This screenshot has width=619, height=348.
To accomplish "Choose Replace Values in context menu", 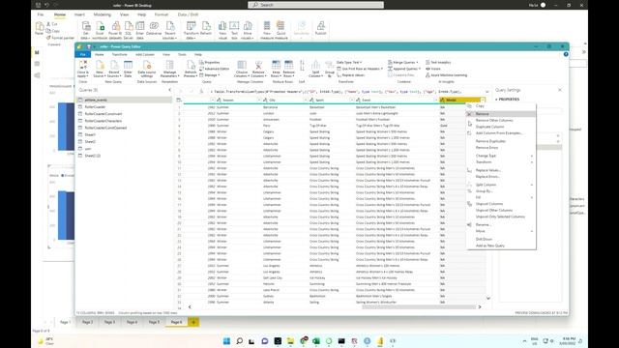I will 501,170.
